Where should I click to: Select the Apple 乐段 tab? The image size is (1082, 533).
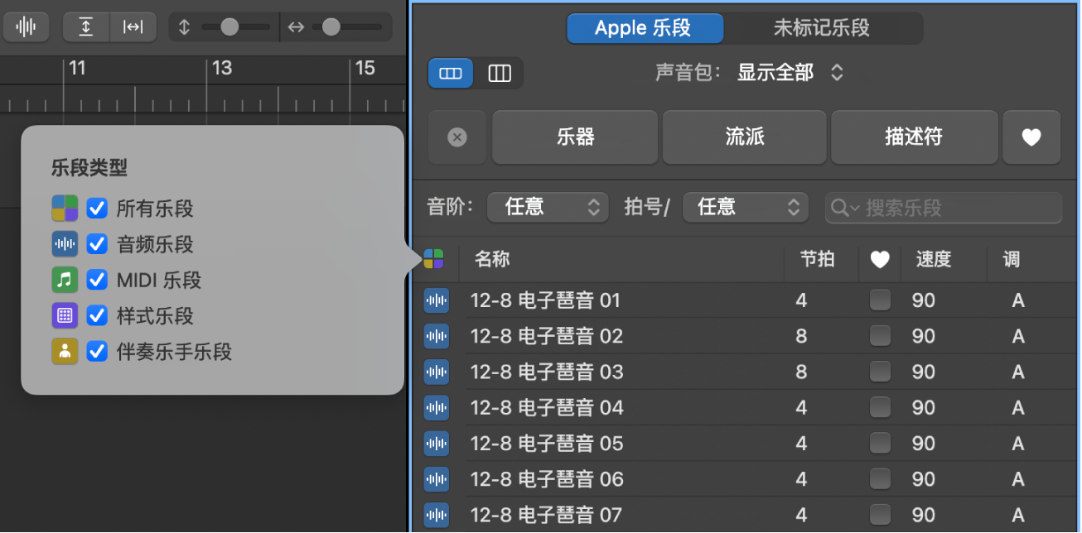(x=645, y=27)
